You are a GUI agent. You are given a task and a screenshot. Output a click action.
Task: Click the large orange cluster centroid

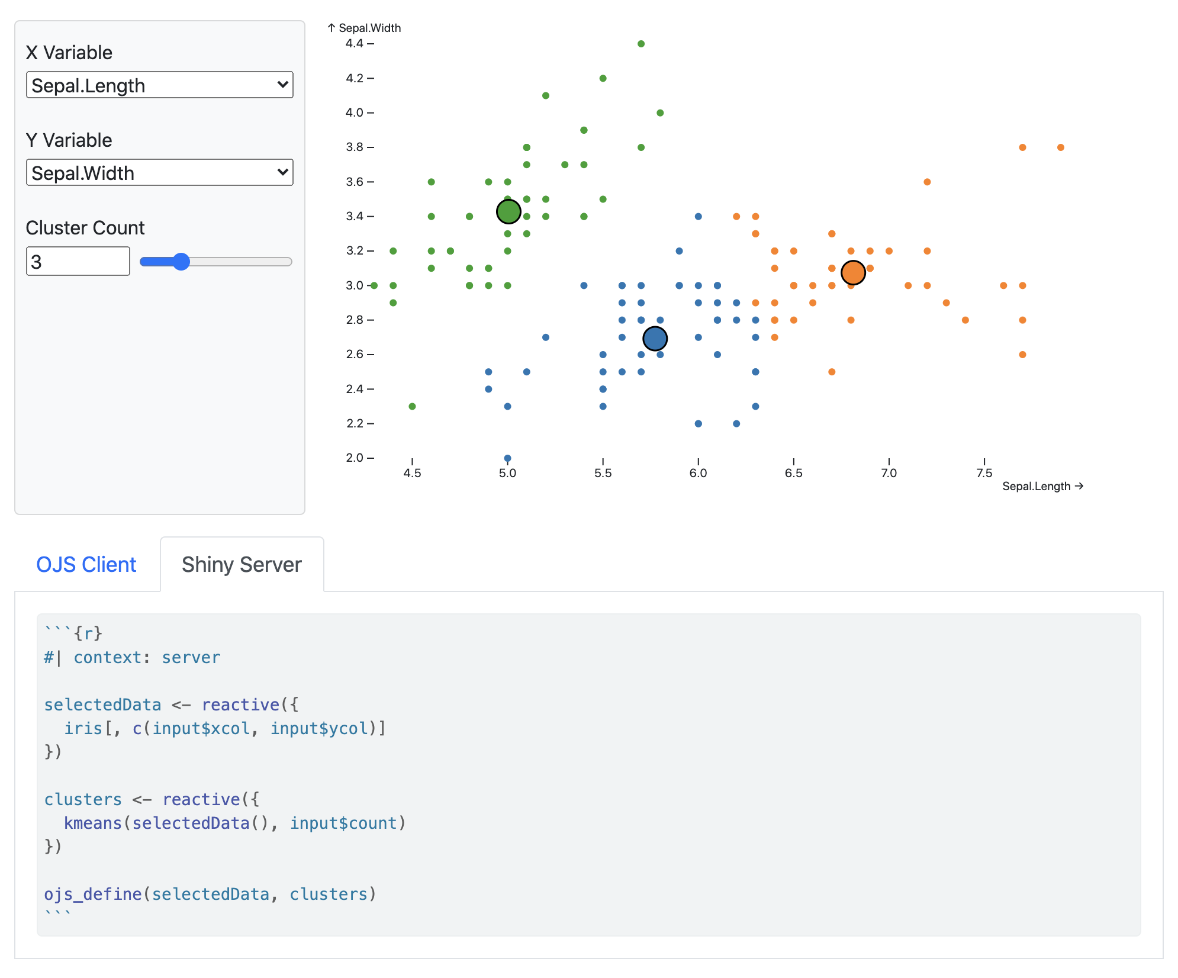pyautogui.click(x=853, y=272)
